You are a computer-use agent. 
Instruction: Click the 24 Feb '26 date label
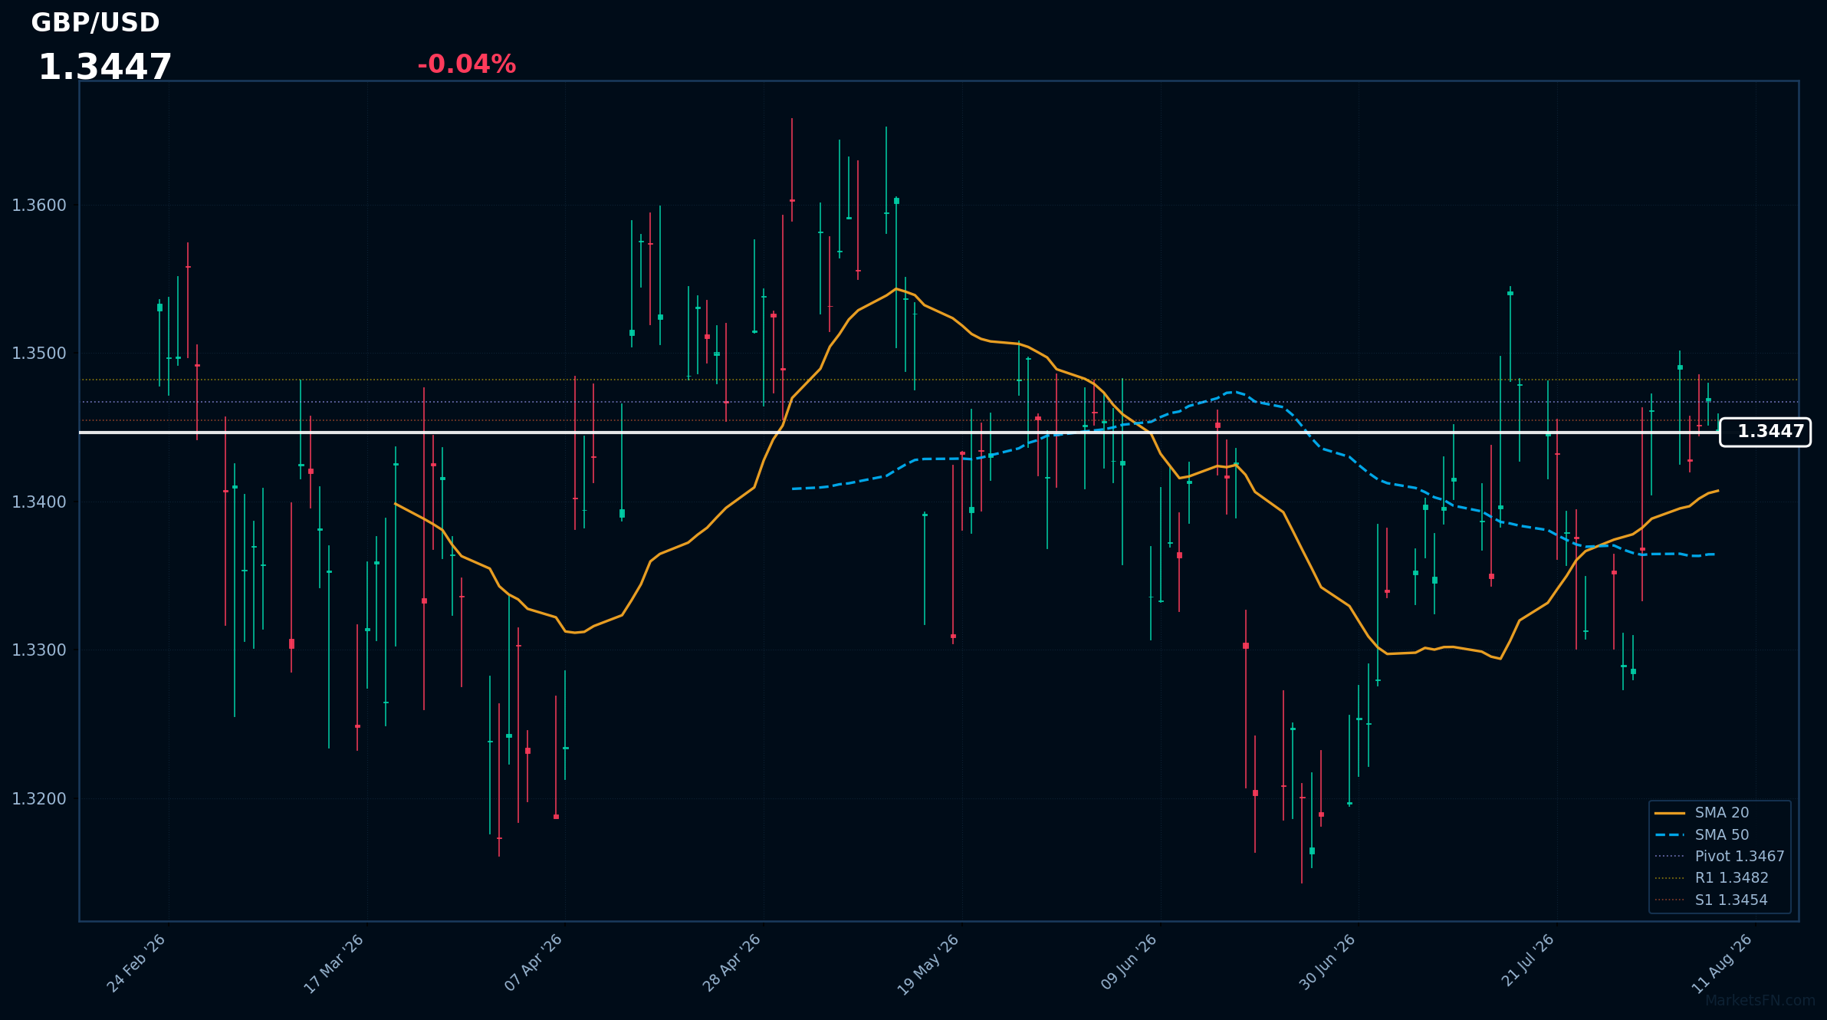pyautogui.click(x=136, y=963)
